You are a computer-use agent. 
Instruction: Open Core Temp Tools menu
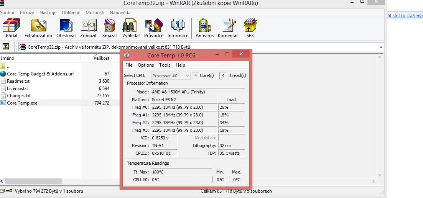click(165, 65)
